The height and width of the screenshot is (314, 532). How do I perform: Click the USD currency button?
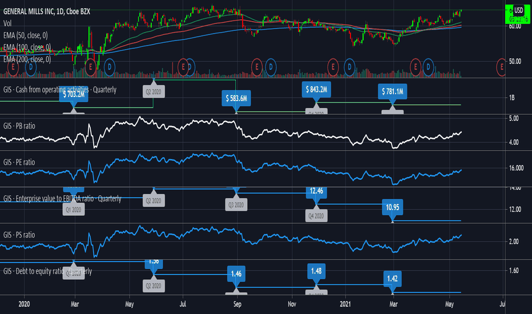518,10
